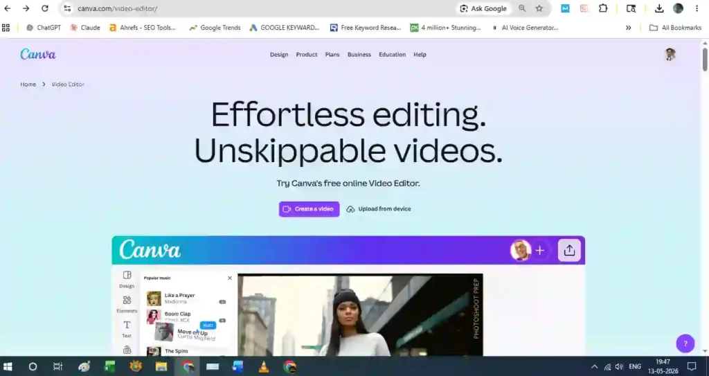Click the Video Editor breadcrumb
This screenshot has height=376, width=709.
[68, 84]
